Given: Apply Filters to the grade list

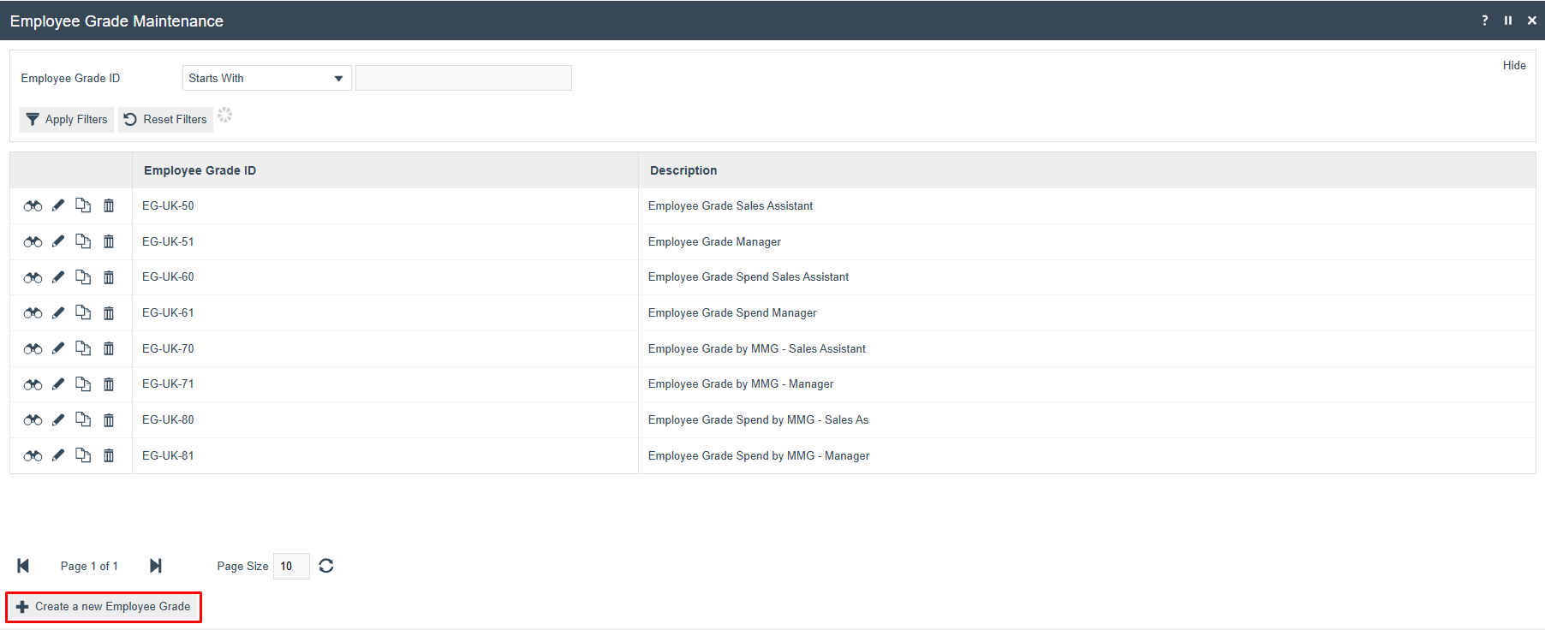Looking at the screenshot, I should coord(67,119).
